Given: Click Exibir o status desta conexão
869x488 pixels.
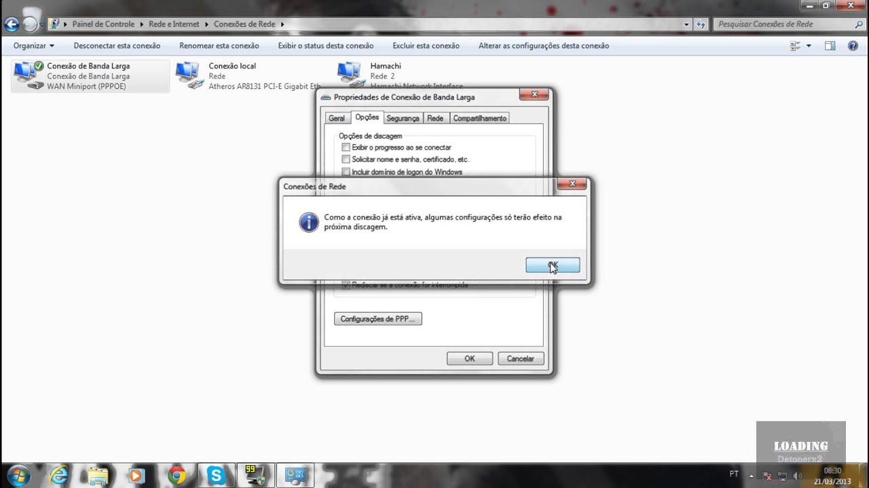Looking at the screenshot, I should pos(326,46).
